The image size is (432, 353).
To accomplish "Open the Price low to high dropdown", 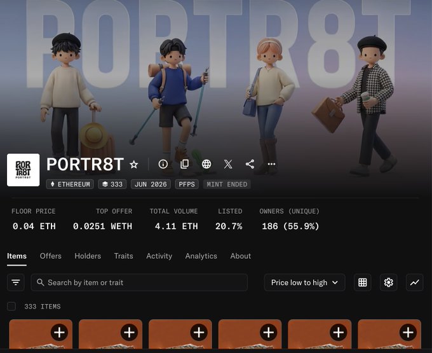I will 305,282.
